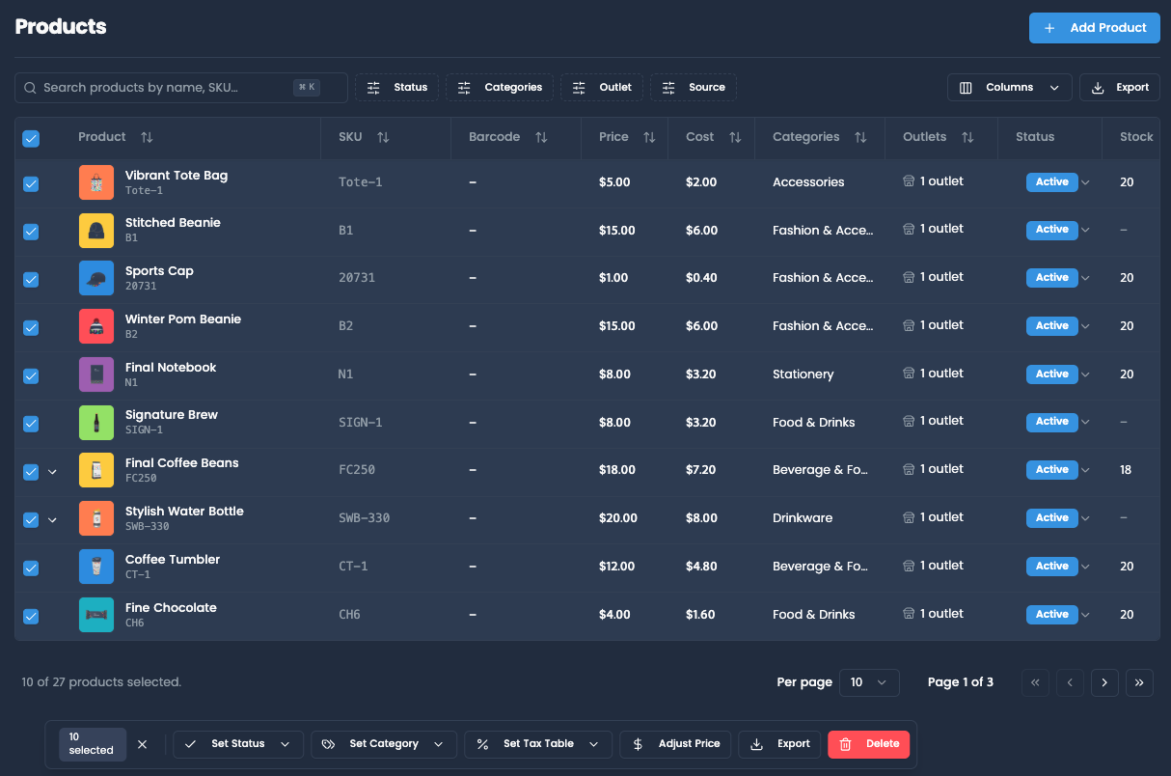Open the Per page 10 dropdown

tap(869, 682)
